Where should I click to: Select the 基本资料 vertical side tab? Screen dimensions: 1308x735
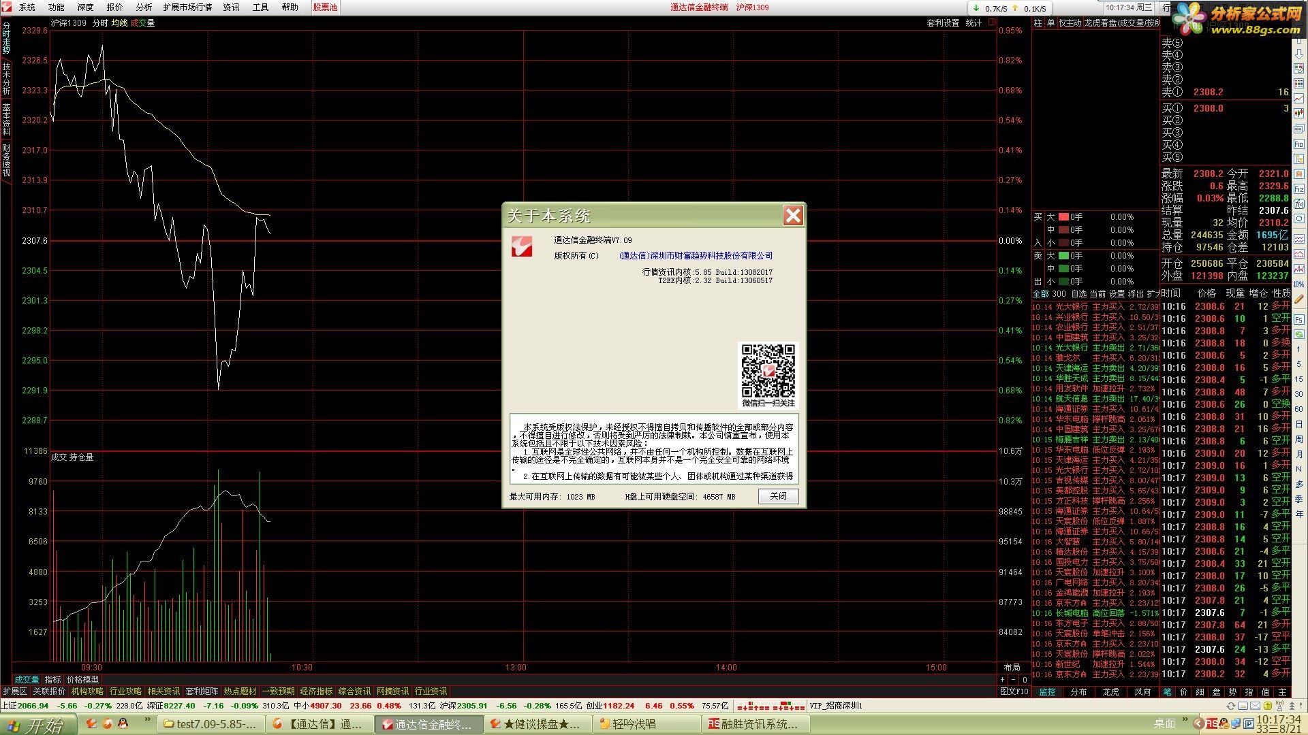point(6,119)
